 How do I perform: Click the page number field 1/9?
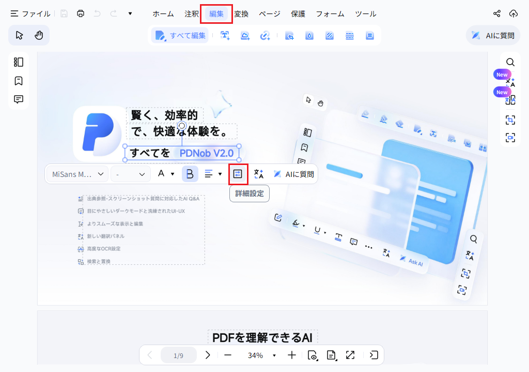[x=178, y=355]
